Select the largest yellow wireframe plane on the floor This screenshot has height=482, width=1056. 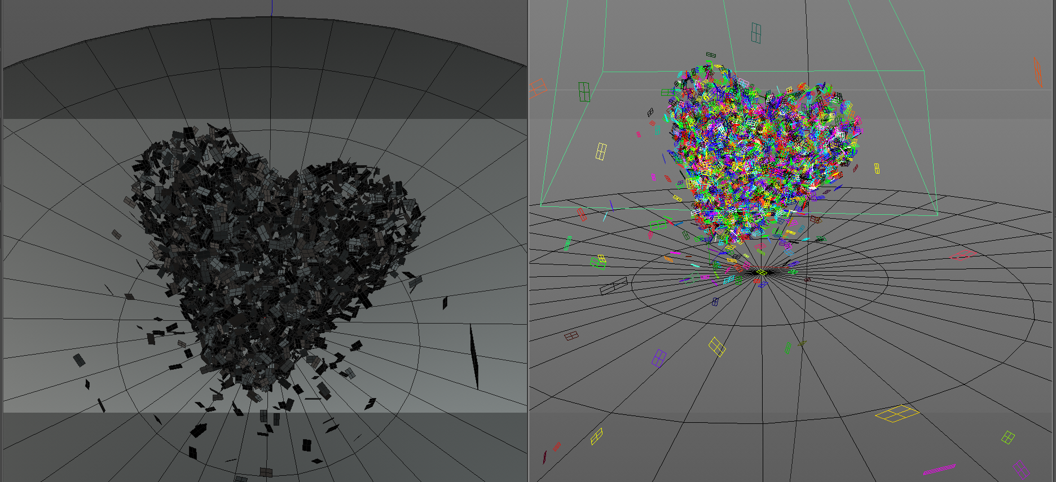[897, 414]
